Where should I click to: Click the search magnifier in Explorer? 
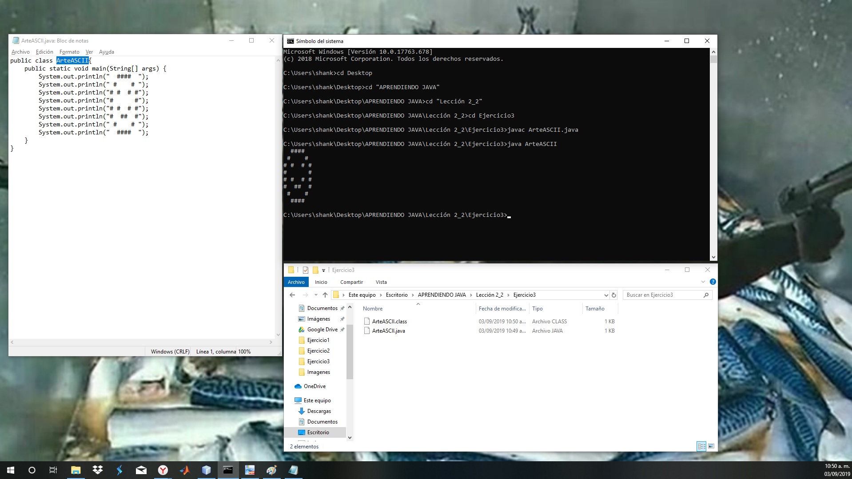point(706,294)
